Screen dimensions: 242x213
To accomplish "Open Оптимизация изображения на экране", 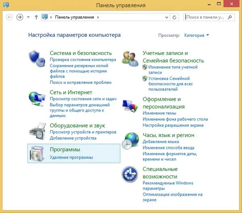I will [173, 197].
